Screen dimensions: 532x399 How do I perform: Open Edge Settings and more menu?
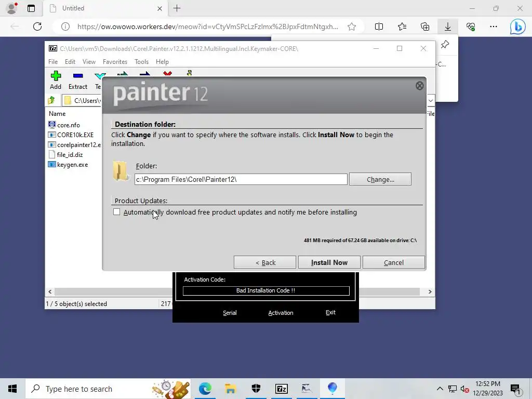[x=494, y=26]
